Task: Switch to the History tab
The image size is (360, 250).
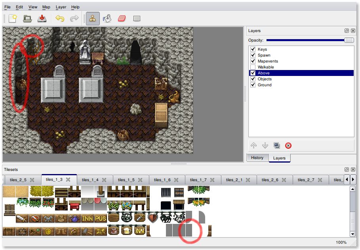Action: pos(257,158)
